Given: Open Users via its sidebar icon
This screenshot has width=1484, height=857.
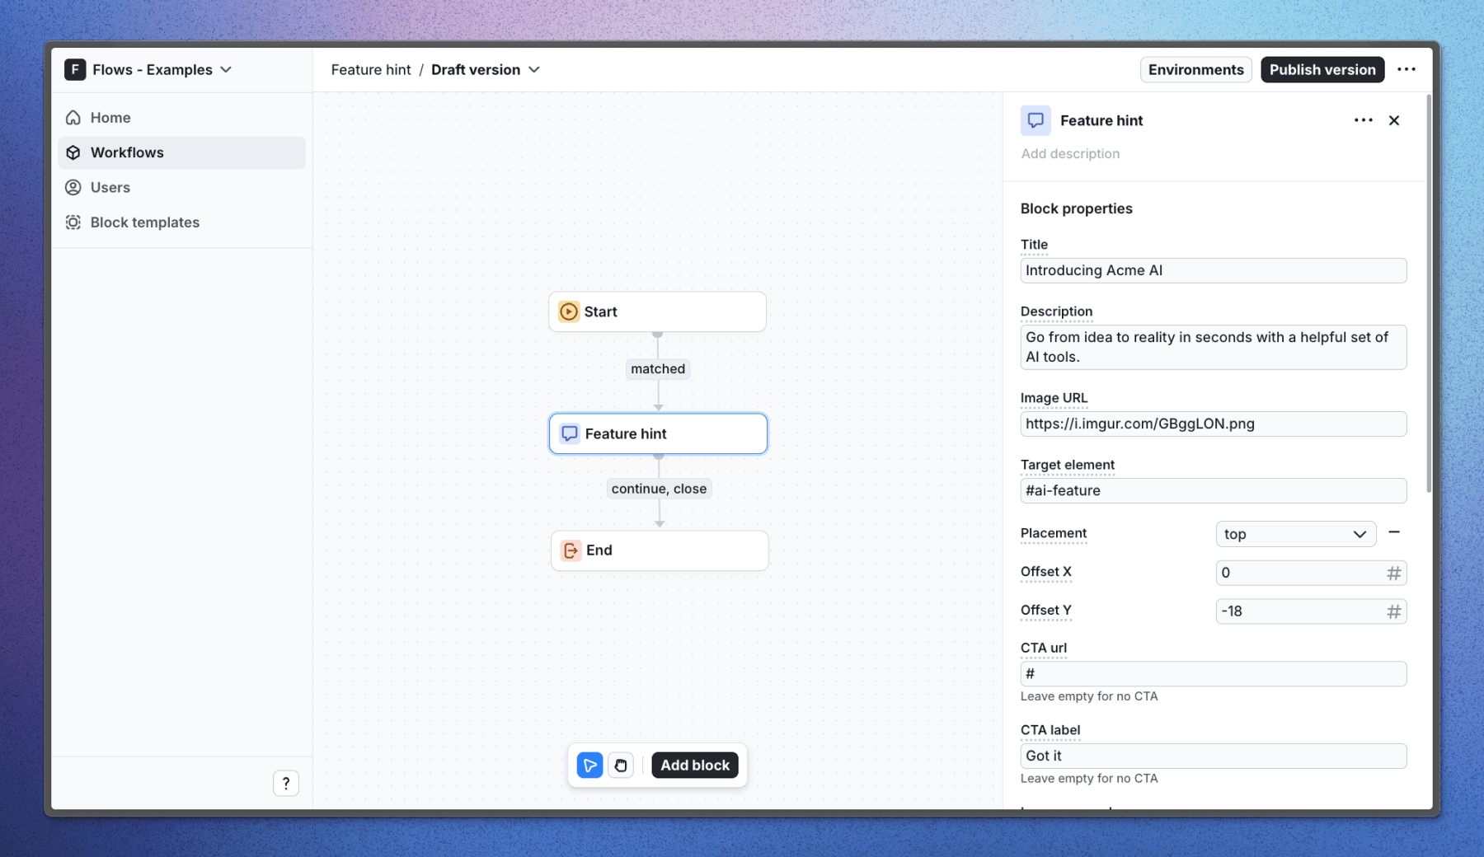Looking at the screenshot, I should coord(74,187).
